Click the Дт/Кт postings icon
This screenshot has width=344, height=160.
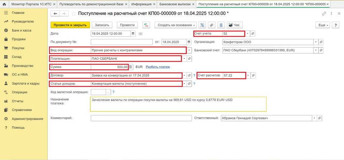coord(146,25)
